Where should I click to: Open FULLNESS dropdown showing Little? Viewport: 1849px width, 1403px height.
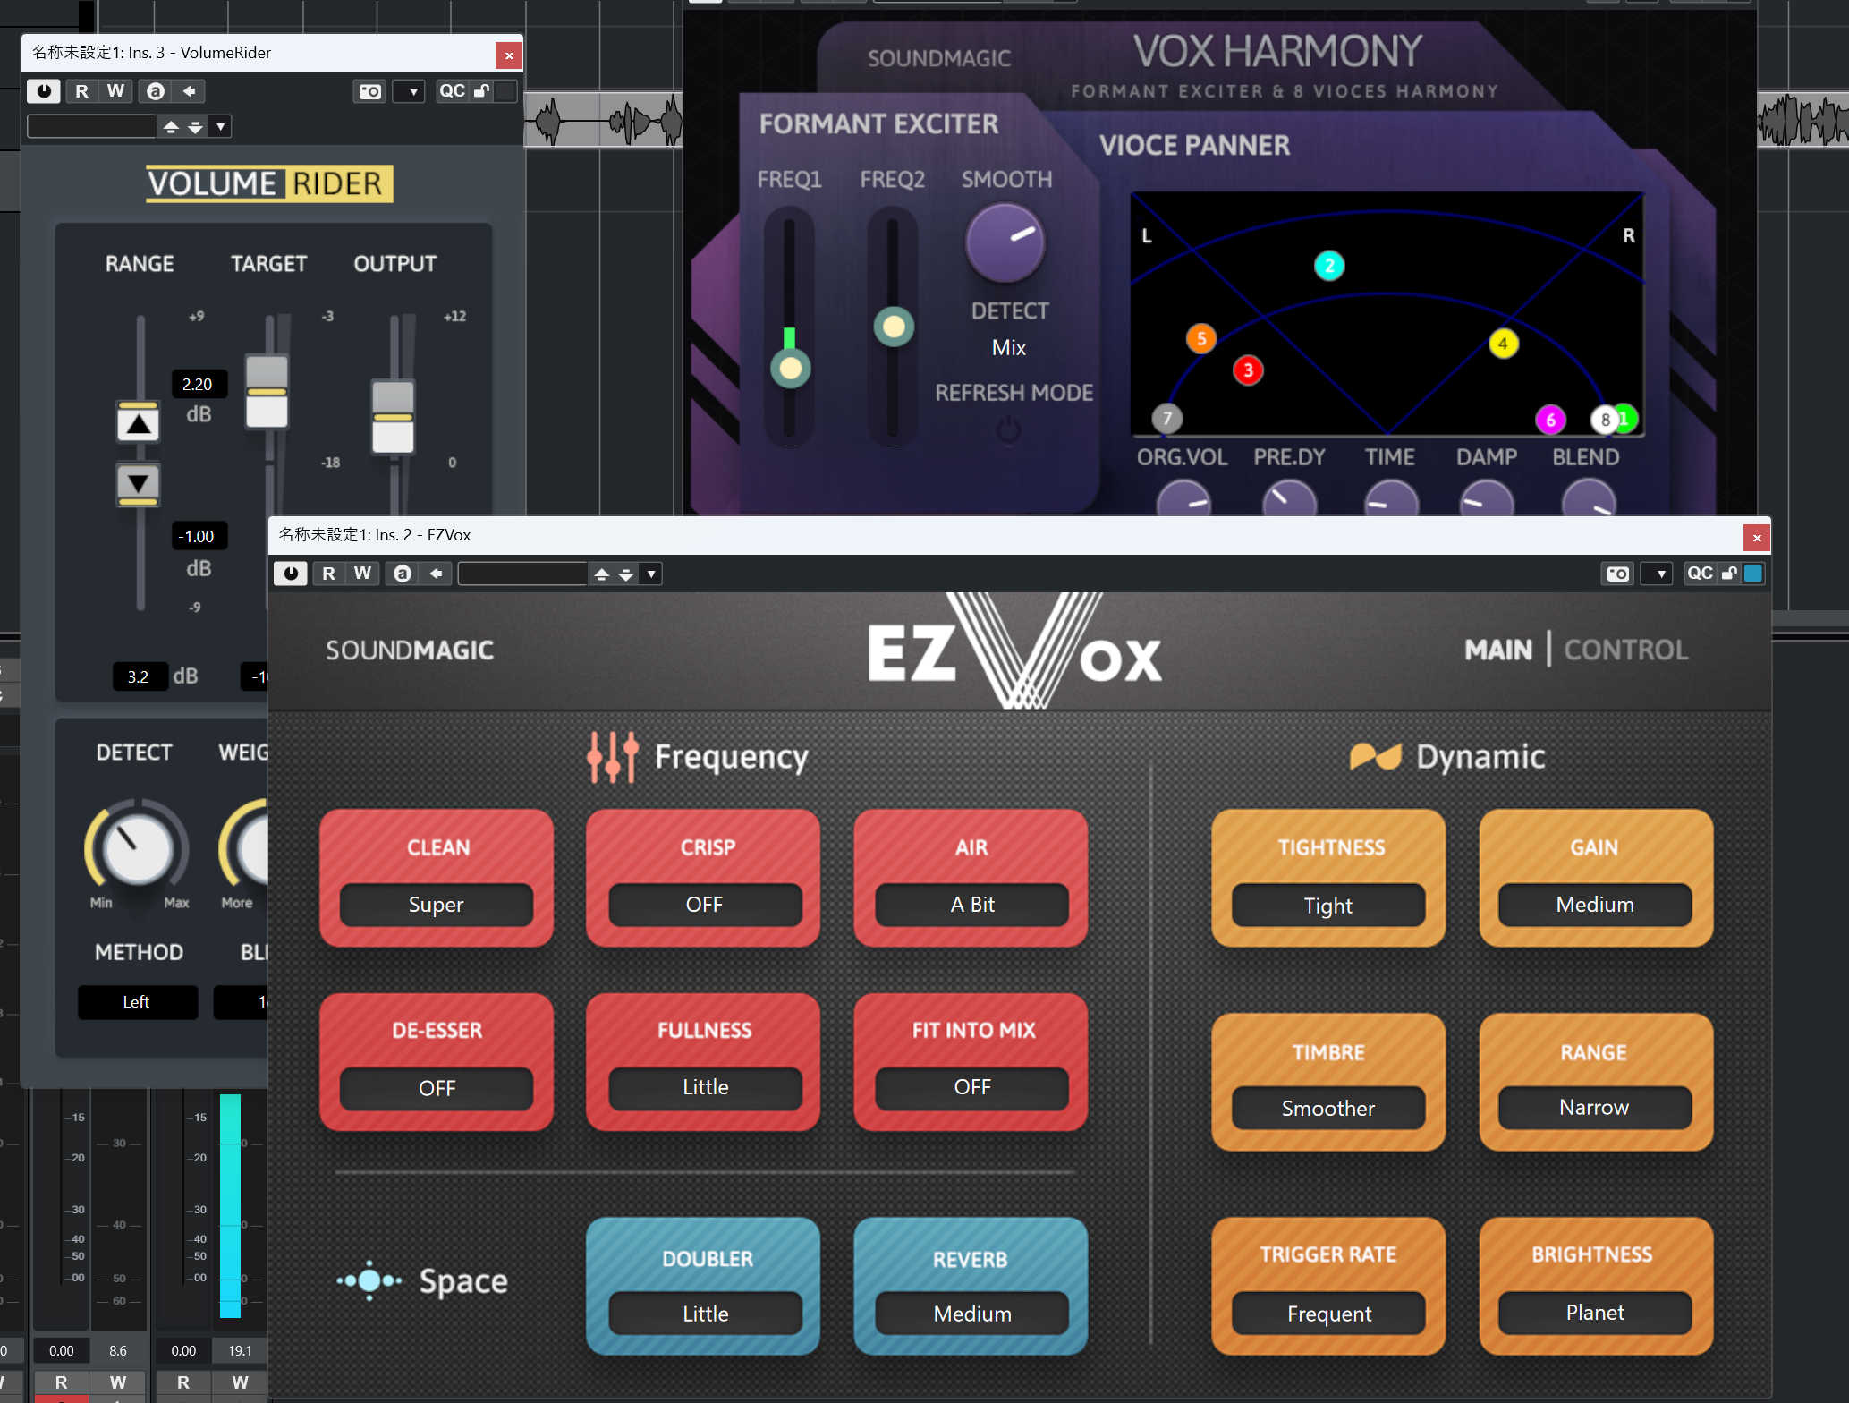[x=704, y=1088]
